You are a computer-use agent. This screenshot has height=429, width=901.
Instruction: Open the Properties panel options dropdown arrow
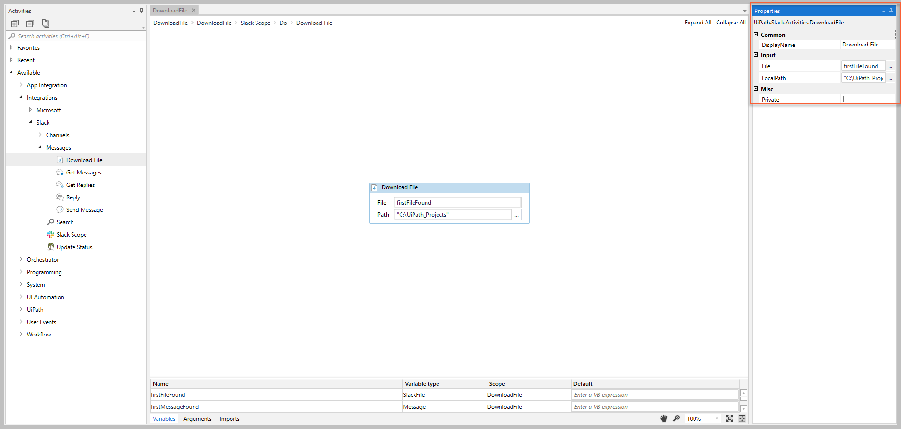point(884,11)
